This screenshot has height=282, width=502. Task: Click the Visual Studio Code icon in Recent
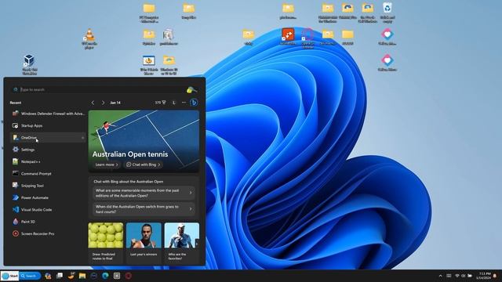(16, 209)
